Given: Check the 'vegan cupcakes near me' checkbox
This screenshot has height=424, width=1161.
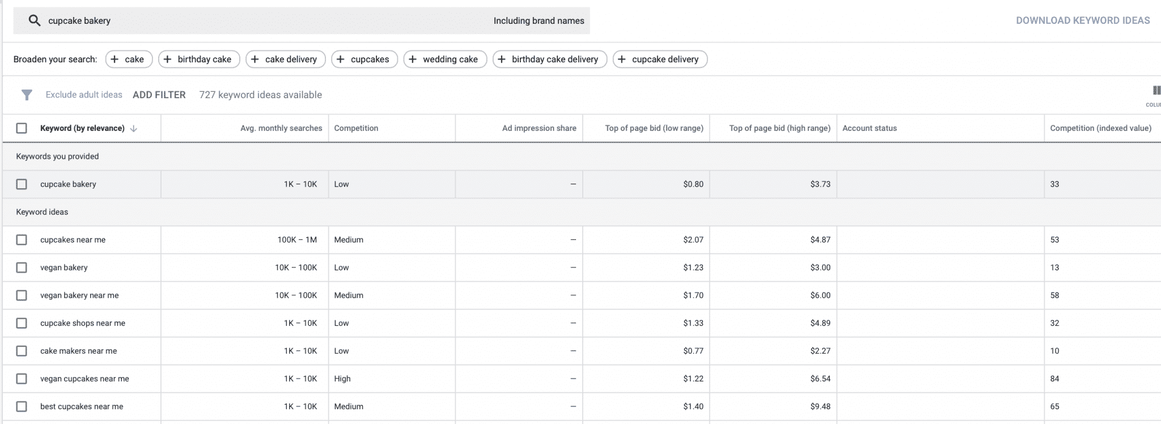Looking at the screenshot, I should pyautogui.click(x=22, y=379).
